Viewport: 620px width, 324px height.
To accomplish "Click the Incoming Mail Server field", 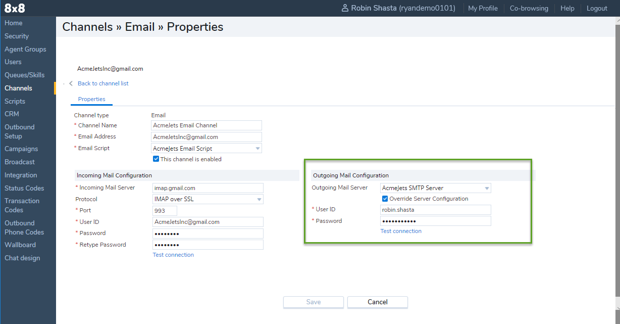I will pos(208,188).
